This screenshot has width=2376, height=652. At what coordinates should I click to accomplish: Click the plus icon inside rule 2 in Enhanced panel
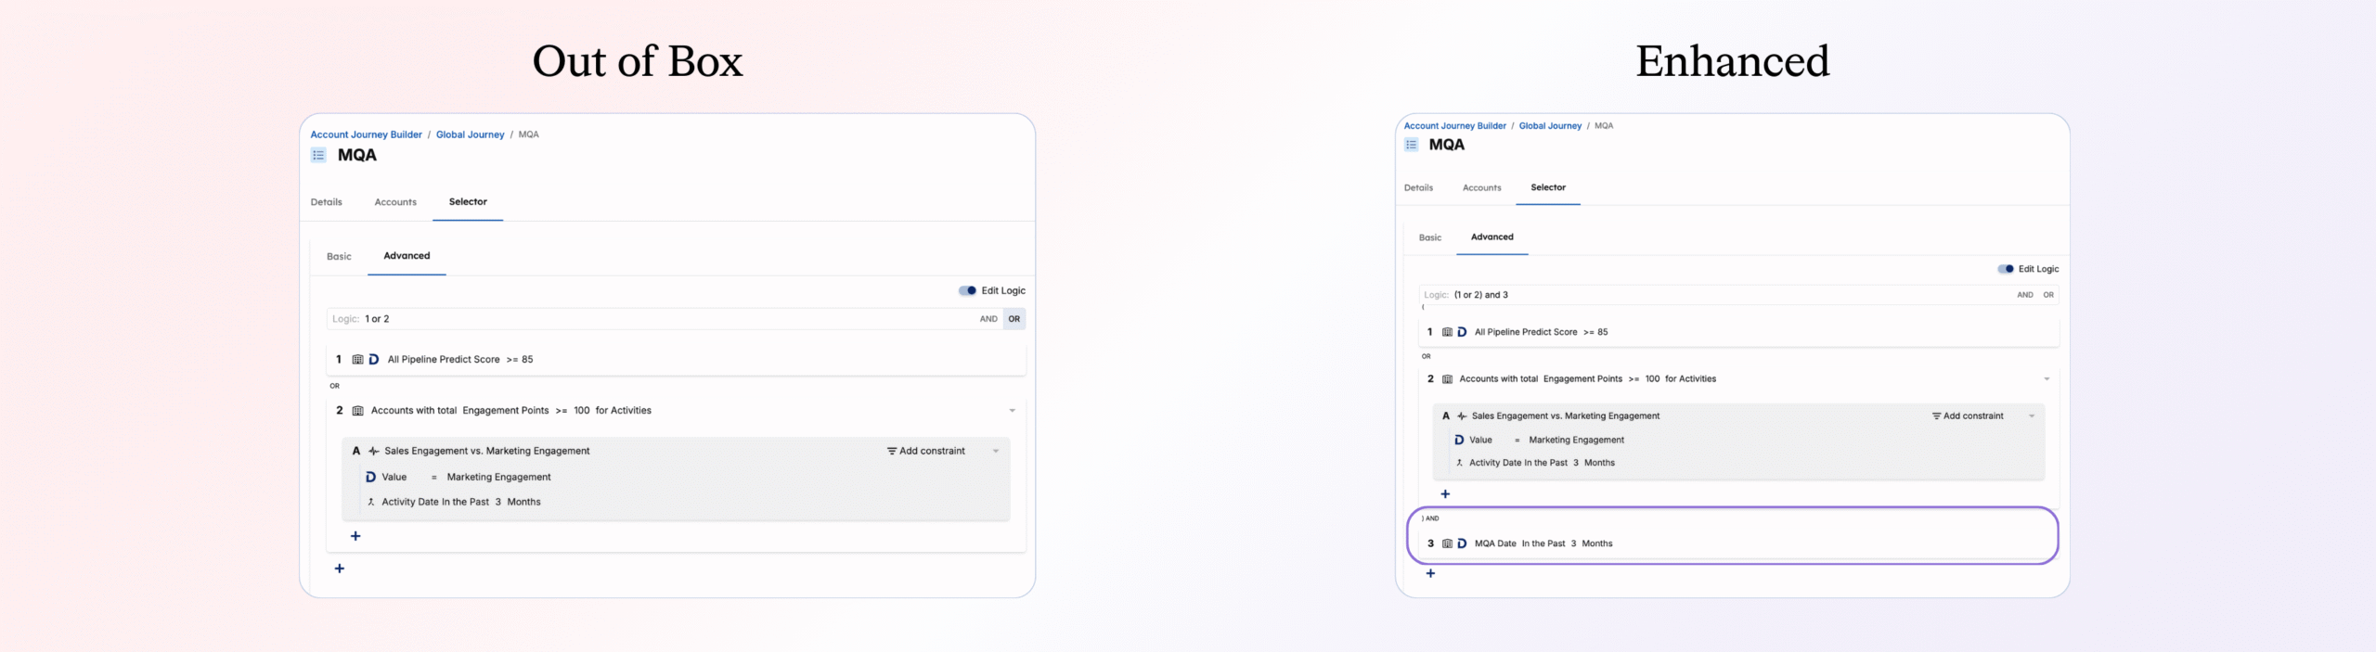coord(1445,494)
